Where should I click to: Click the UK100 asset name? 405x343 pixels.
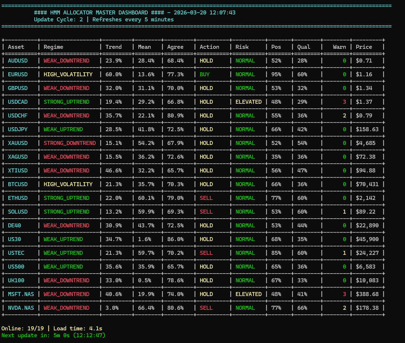[x=16, y=280]
